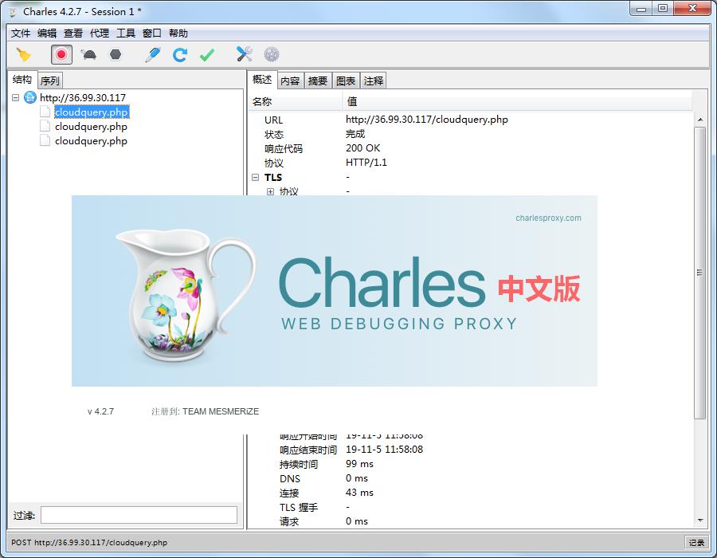Open the 代理 menu
The width and height of the screenshot is (717, 558).
pos(98,33)
